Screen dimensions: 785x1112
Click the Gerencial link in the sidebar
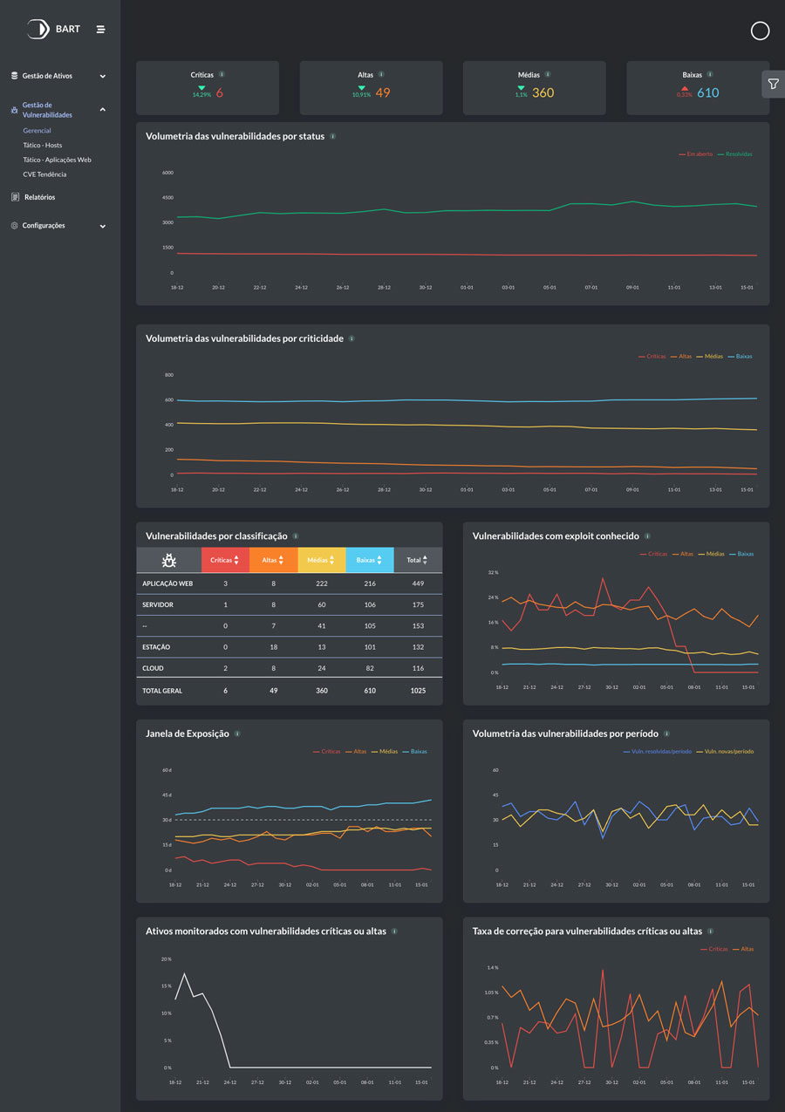pos(37,130)
